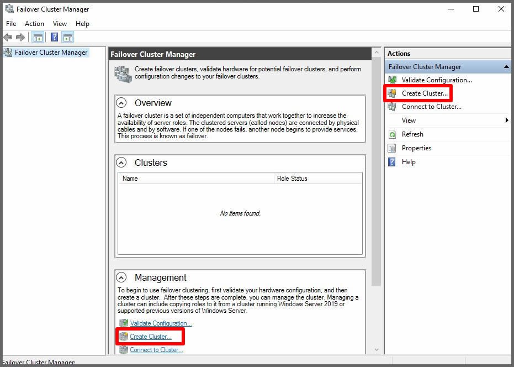514x367 pixels.
Task: Toggle the Show/Hide Action Pane toolbar icon
Action: click(x=68, y=38)
